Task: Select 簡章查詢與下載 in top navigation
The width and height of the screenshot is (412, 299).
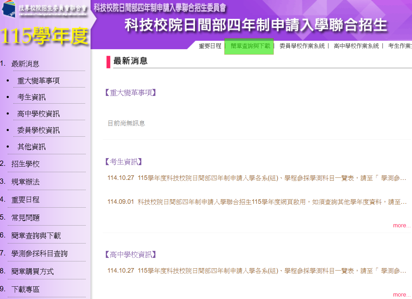Action: (x=250, y=46)
